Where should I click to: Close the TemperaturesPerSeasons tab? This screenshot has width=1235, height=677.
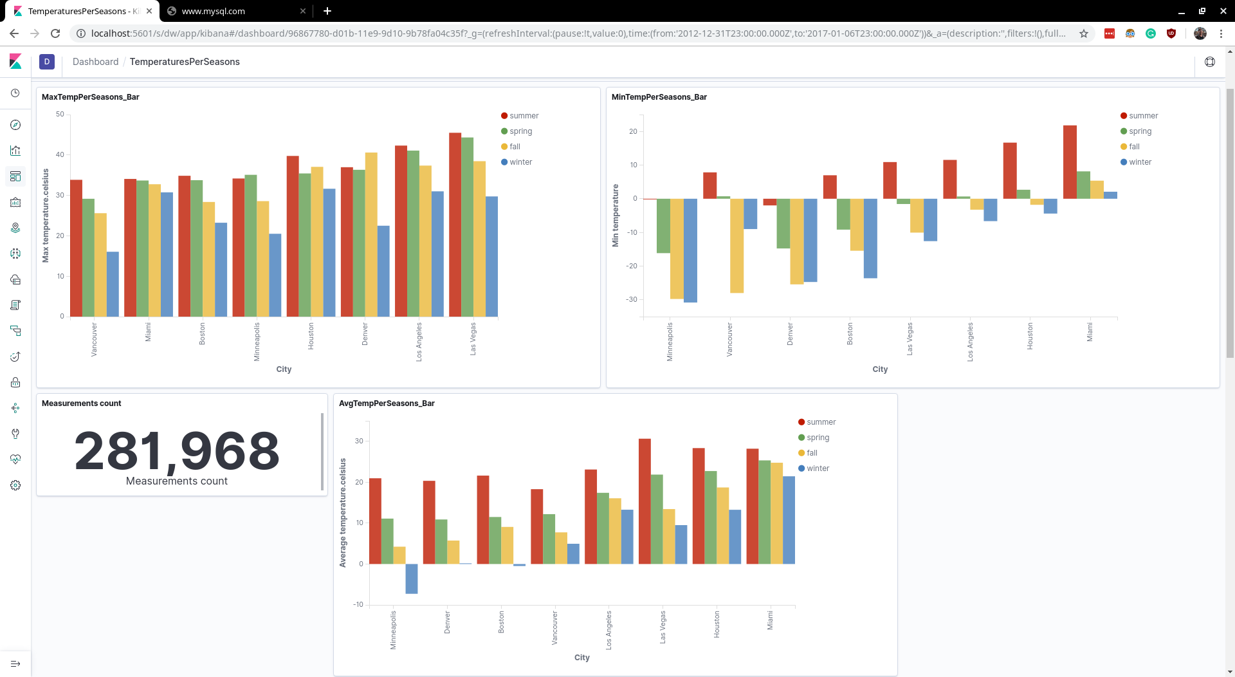point(149,11)
